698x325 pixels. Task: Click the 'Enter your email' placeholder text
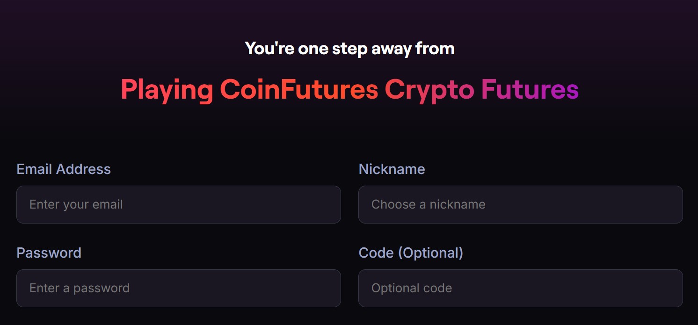76,204
